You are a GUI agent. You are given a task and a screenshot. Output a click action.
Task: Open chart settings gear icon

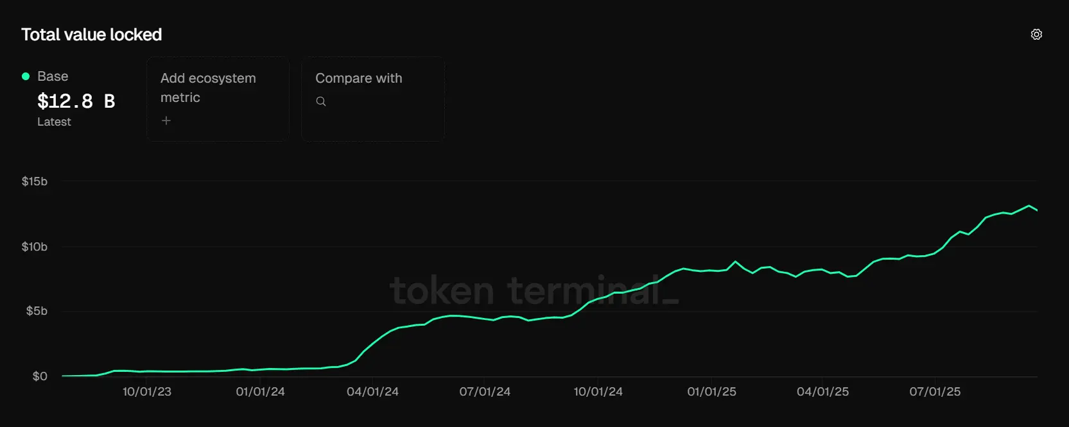pos(1036,35)
